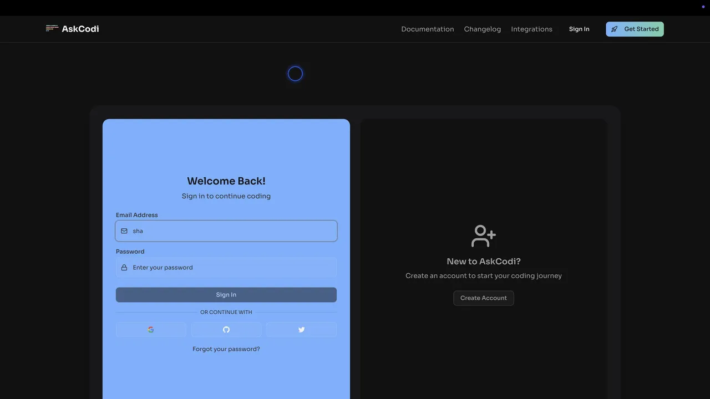The image size is (710, 399).
Task: Sign in with Google icon
Action: click(151, 330)
